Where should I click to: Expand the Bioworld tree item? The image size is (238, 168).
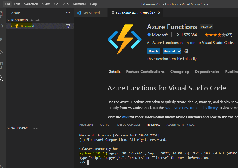coord(11,26)
